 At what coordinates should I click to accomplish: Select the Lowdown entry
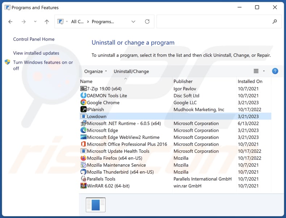point(176,116)
